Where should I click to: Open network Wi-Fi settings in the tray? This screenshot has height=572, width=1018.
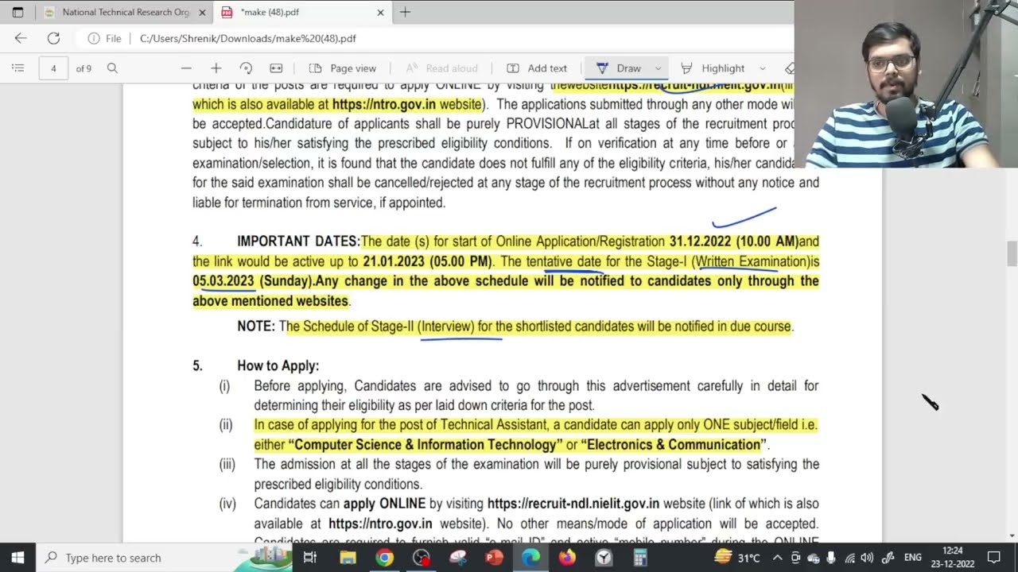pyautogui.click(x=849, y=558)
